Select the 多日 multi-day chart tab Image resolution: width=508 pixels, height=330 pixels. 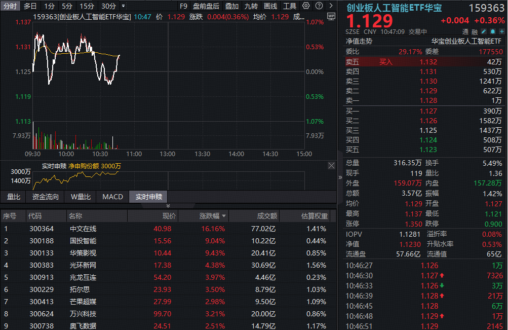(30, 6)
